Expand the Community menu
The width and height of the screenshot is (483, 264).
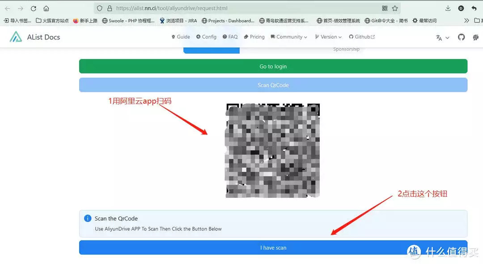point(289,37)
